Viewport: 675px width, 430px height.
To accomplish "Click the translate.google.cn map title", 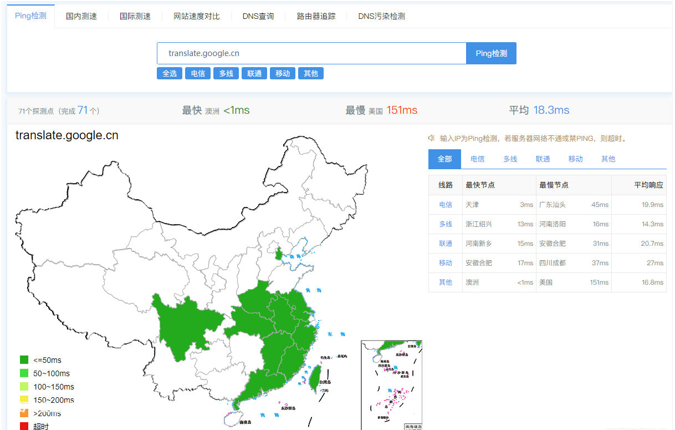I will [x=67, y=135].
